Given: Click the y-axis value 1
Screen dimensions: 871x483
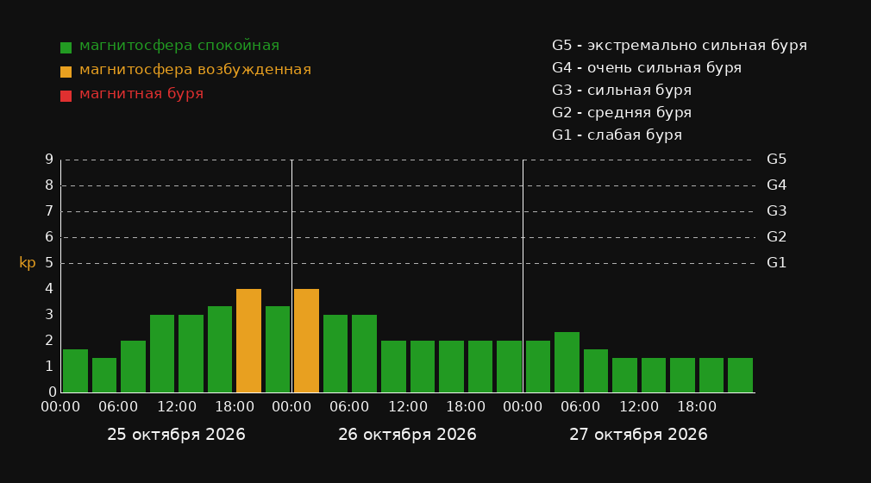Looking at the screenshot, I should point(49,367).
